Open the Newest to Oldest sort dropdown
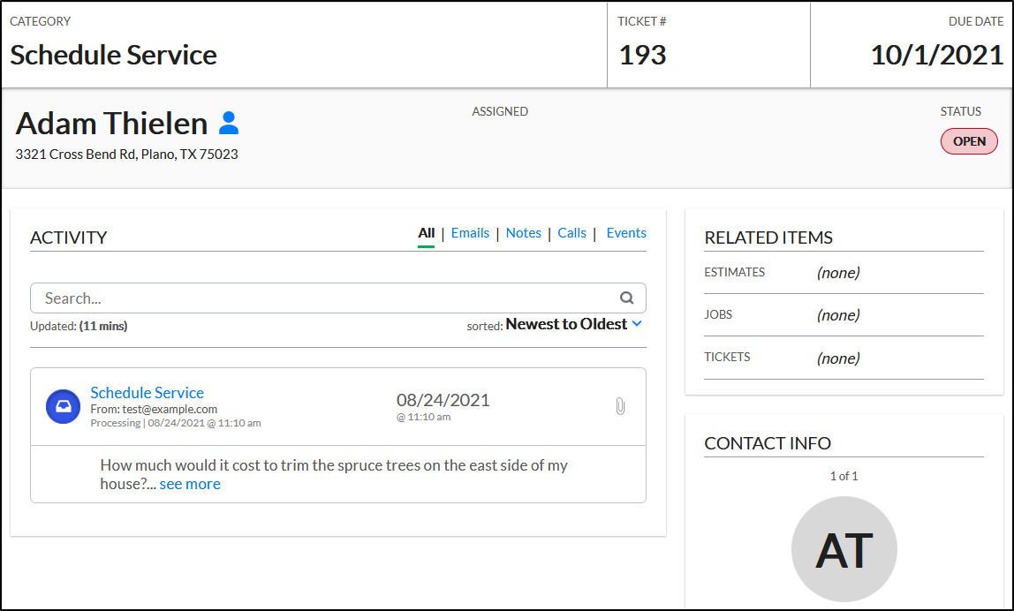The height and width of the screenshot is (611, 1014). point(566,324)
